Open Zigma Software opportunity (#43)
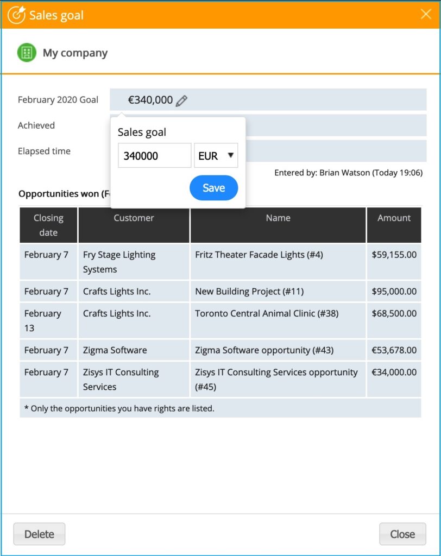 (x=264, y=350)
